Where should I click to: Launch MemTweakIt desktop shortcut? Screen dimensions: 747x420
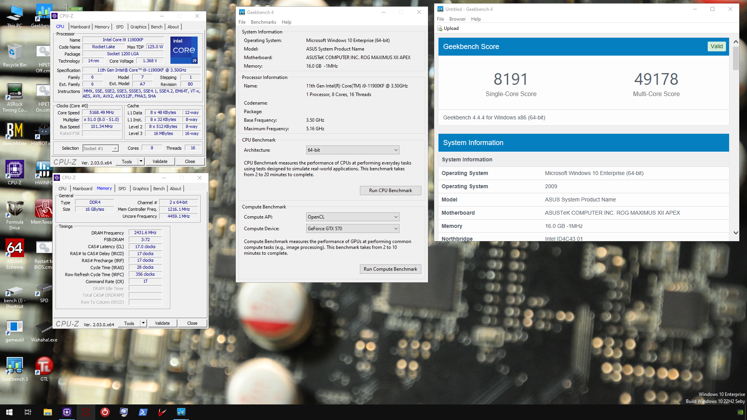point(42,212)
